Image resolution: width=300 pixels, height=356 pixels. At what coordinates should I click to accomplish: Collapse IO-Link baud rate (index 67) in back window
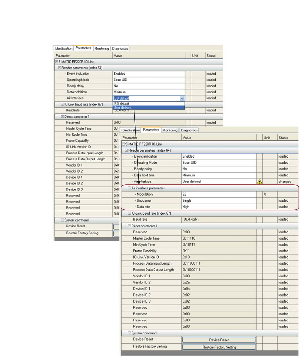62,104
